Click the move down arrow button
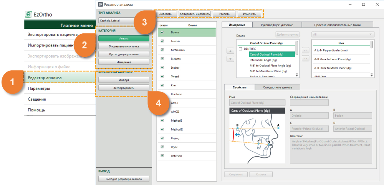Viewport: 384px width, 185px height. (230, 59)
